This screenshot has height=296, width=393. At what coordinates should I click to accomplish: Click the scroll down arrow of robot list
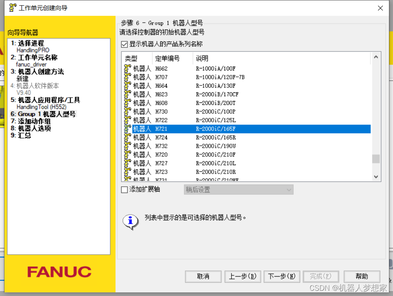coord(376,177)
